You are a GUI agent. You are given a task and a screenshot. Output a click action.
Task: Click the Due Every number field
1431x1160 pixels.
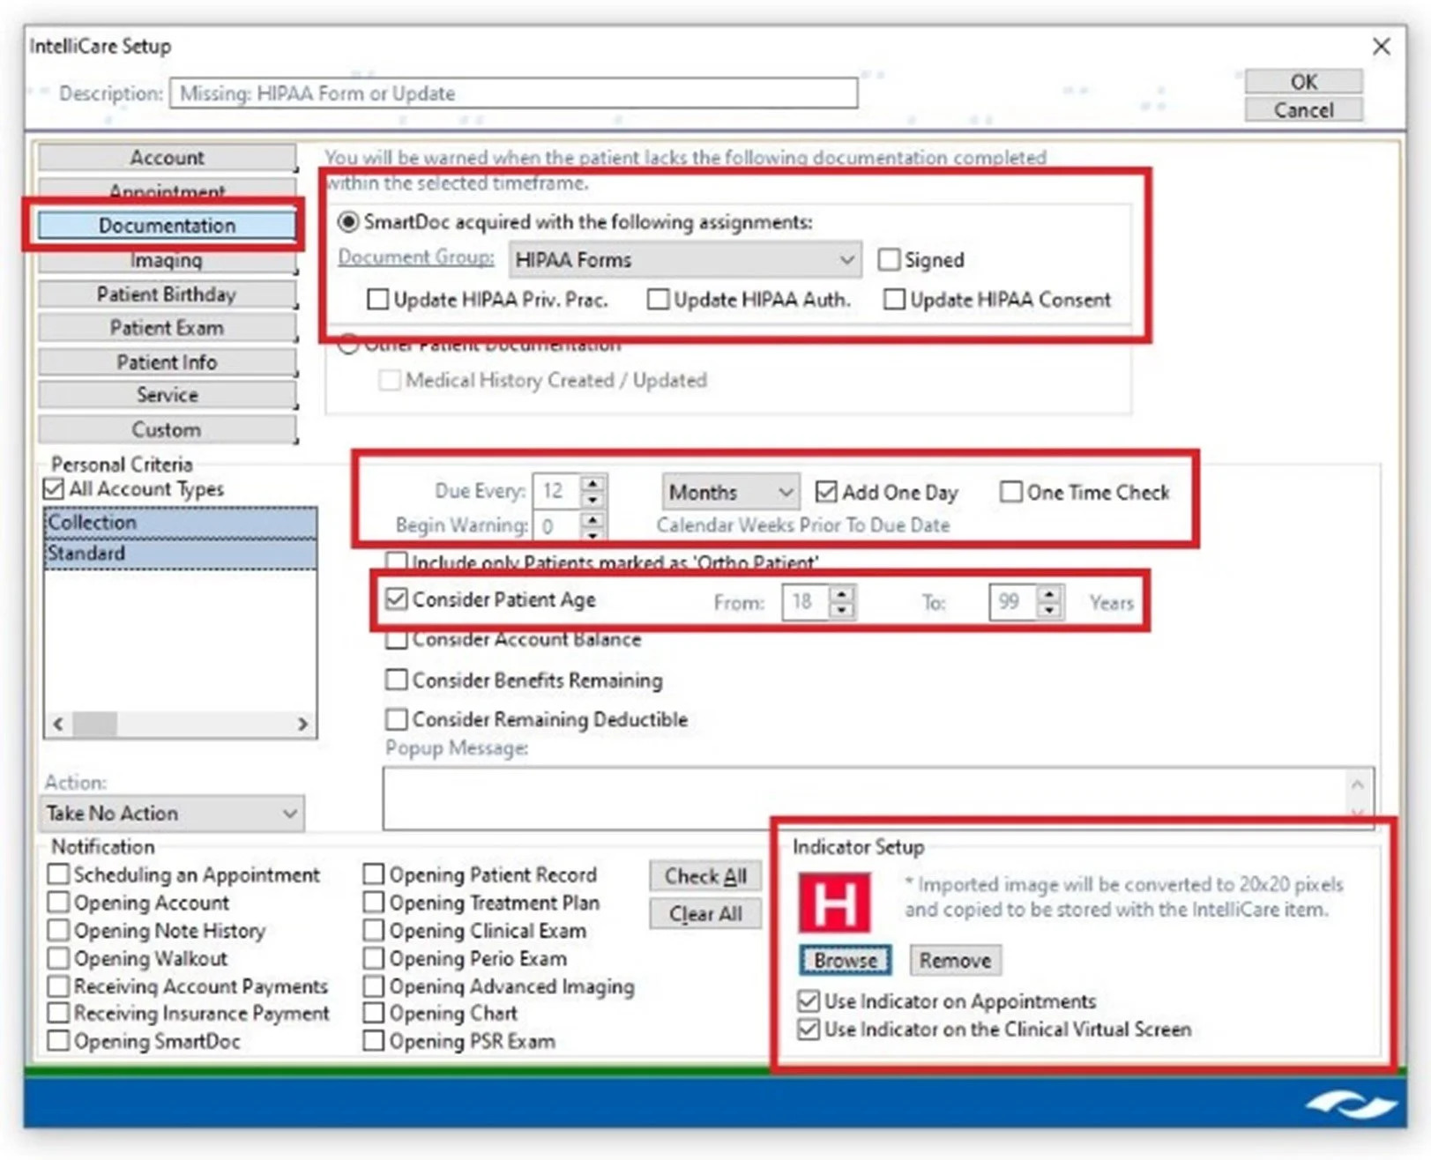(557, 492)
